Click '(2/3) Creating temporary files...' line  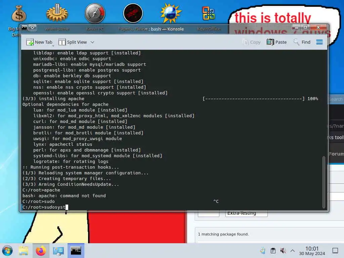(67, 179)
